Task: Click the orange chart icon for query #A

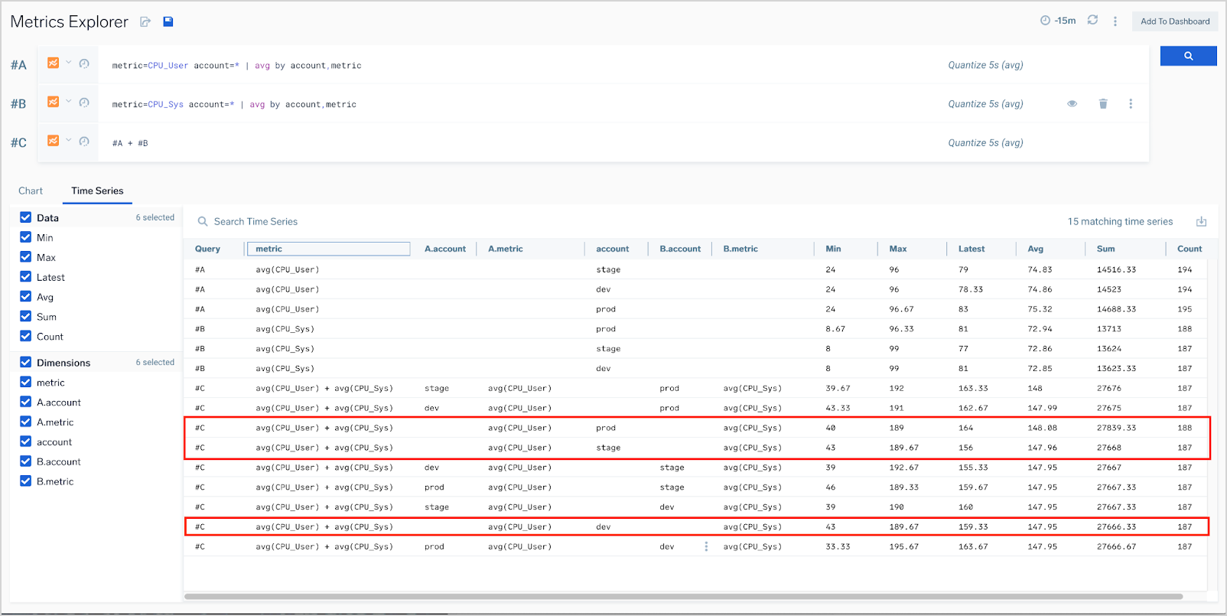Action: point(53,64)
